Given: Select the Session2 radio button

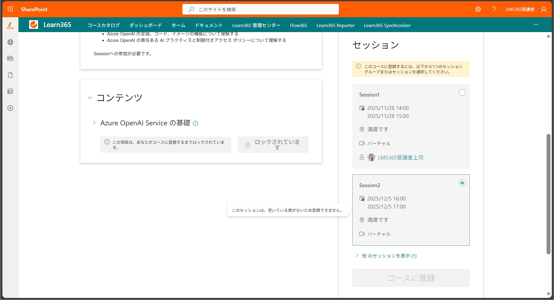Looking at the screenshot, I should click(x=462, y=183).
